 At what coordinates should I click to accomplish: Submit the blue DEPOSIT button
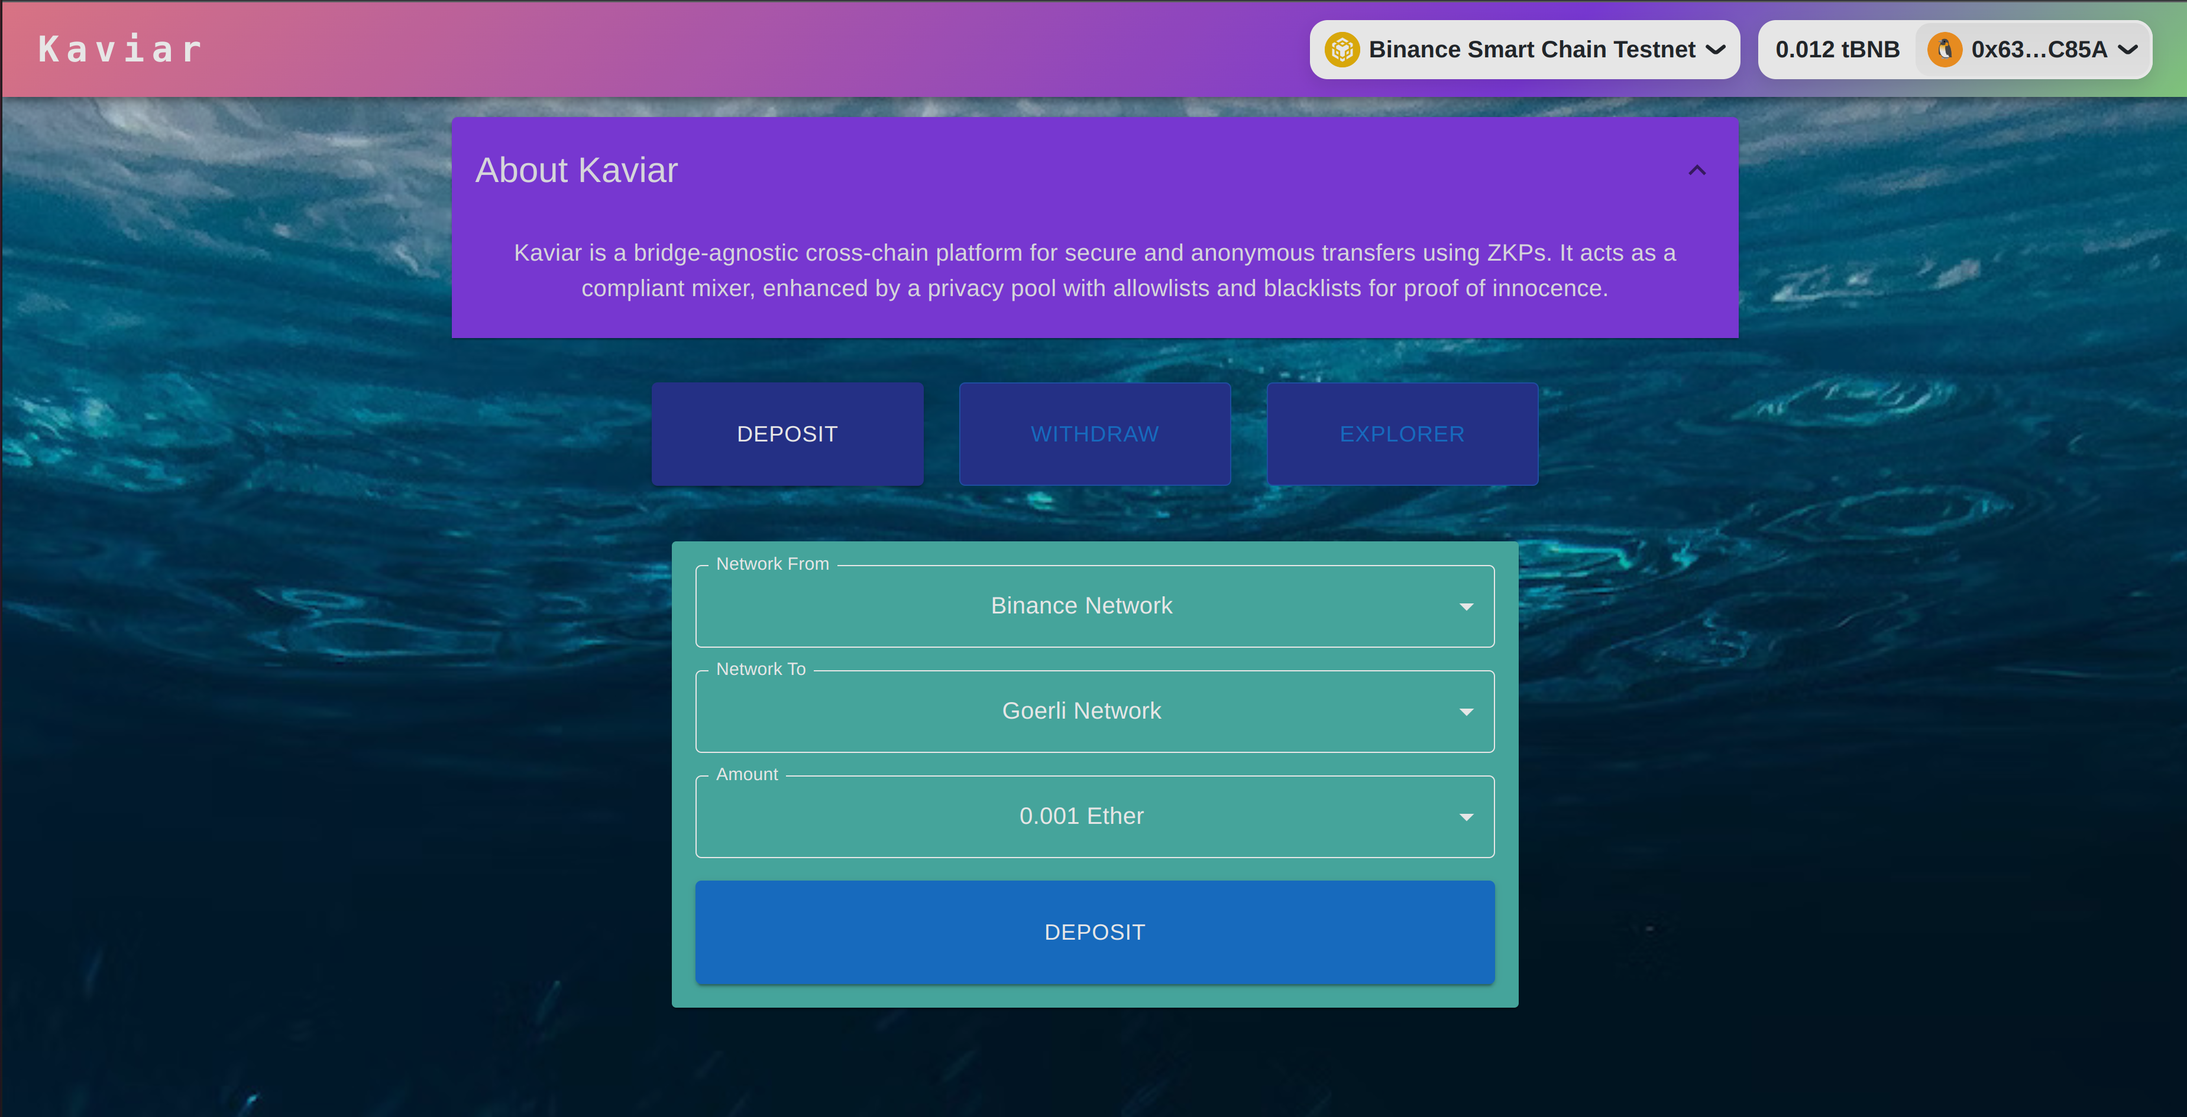pyautogui.click(x=1094, y=932)
